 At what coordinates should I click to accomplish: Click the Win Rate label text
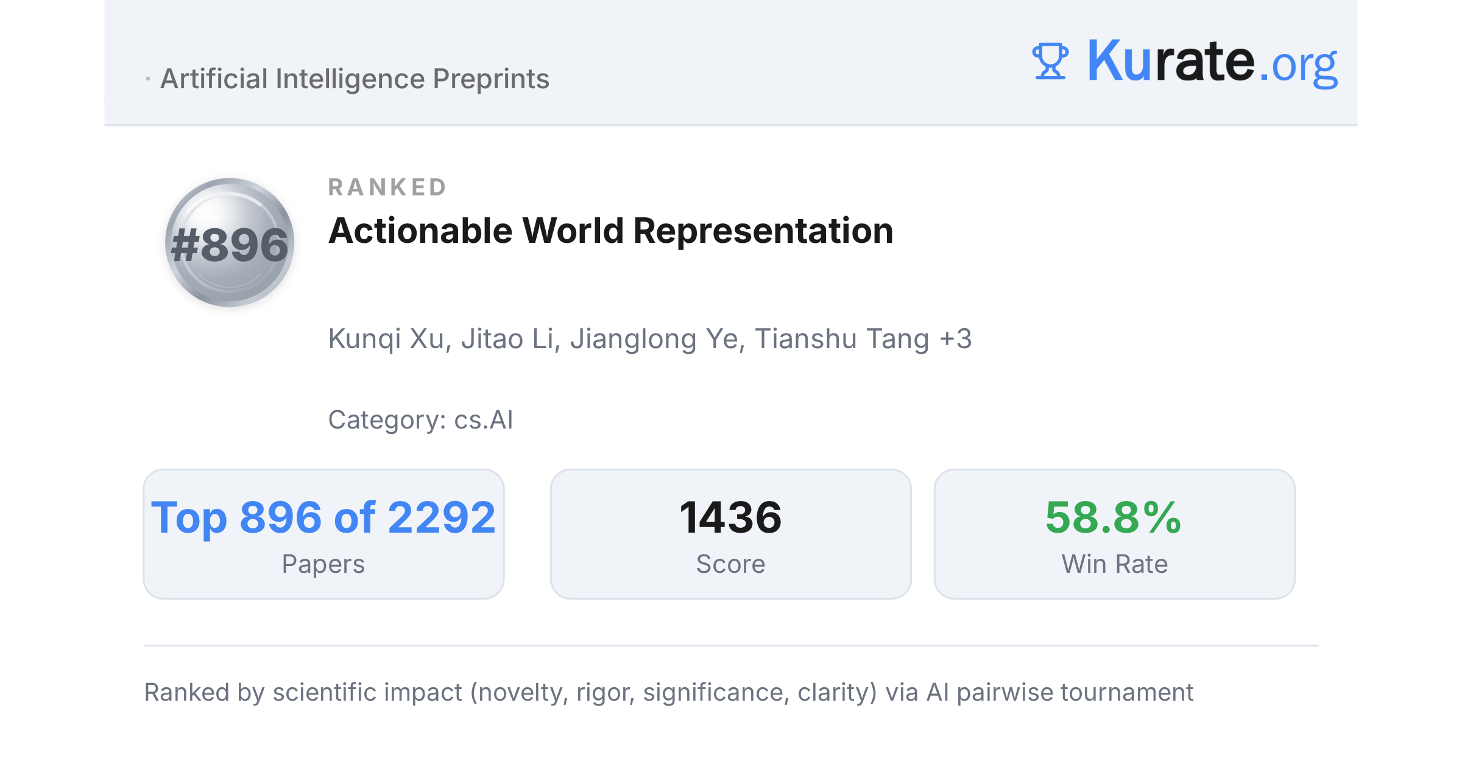coord(1114,564)
